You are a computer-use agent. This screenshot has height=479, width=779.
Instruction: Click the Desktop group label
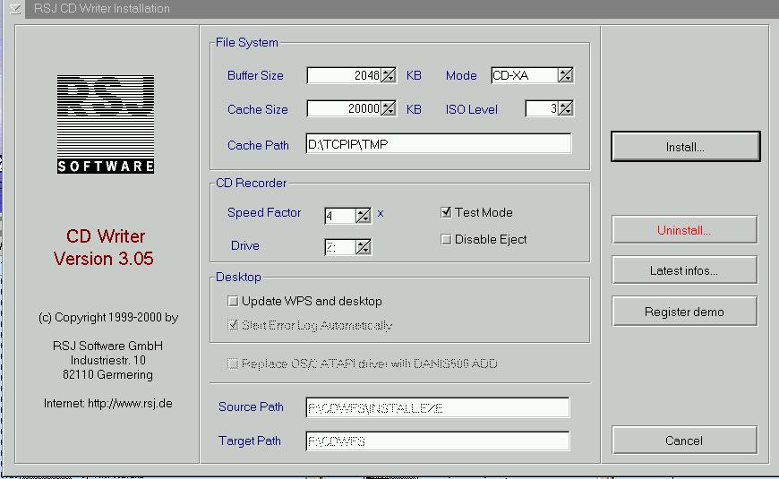238,277
